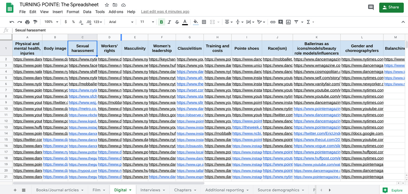408x194 pixels.
Task: Select the Body image header cell
Action: point(55,48)
